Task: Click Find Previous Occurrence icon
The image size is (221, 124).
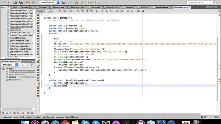Action: tap(83, 11)
